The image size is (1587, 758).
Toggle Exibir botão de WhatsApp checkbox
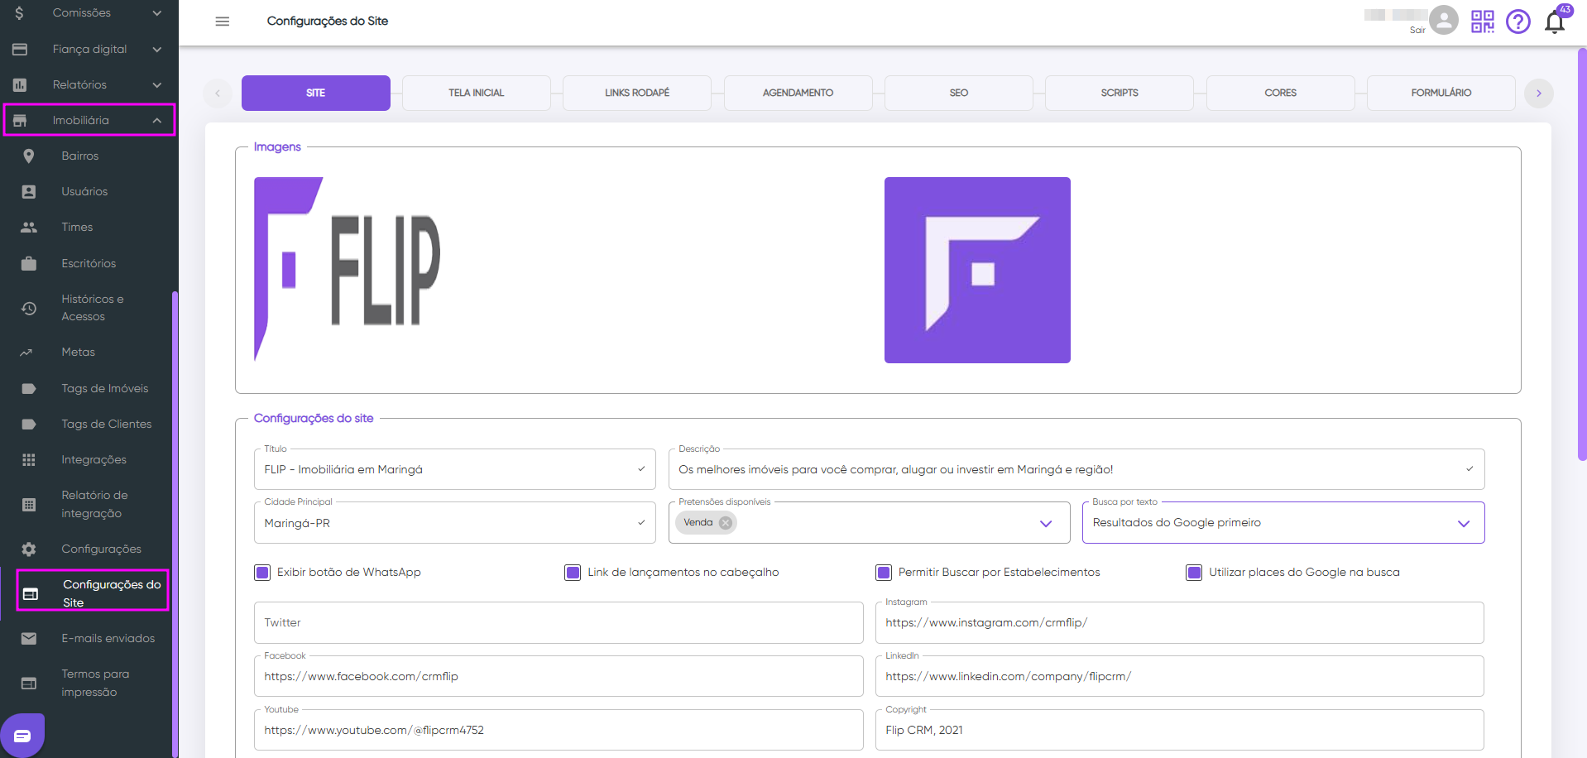pyautogui.click(x=262, y=573)
